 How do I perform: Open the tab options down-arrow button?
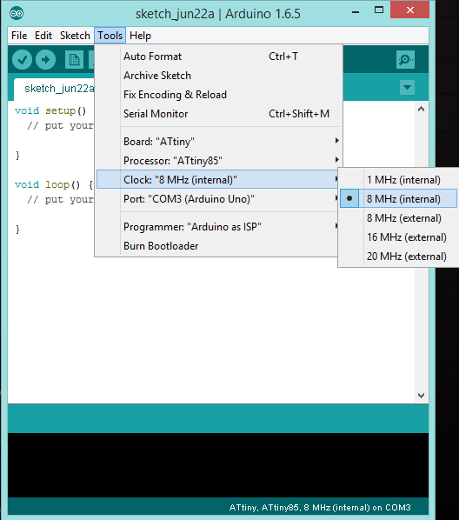pyautogui.click(x=407, y=88)
